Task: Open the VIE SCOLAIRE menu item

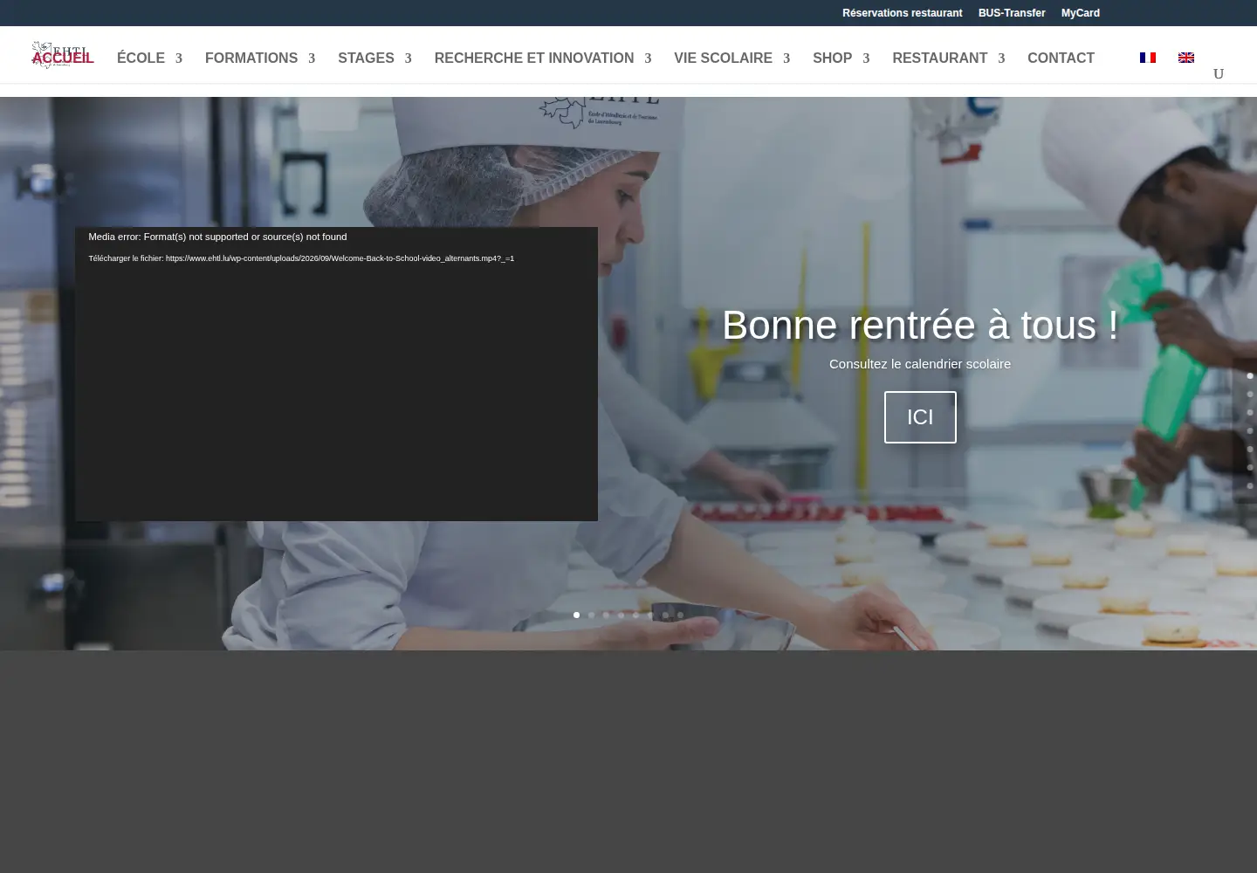Action: point(723,58)
